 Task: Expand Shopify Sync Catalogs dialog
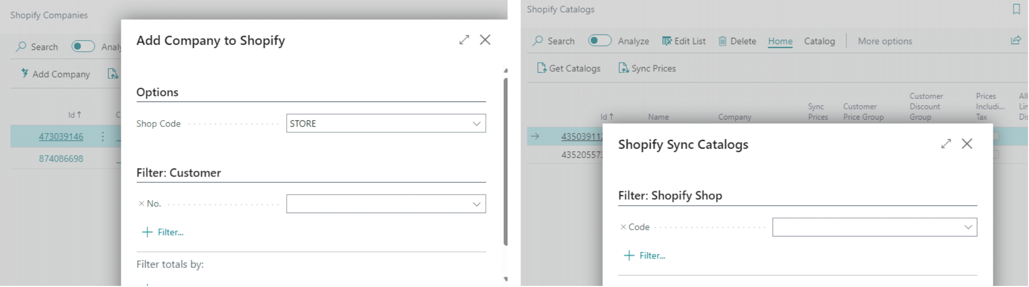coord(946,144)
